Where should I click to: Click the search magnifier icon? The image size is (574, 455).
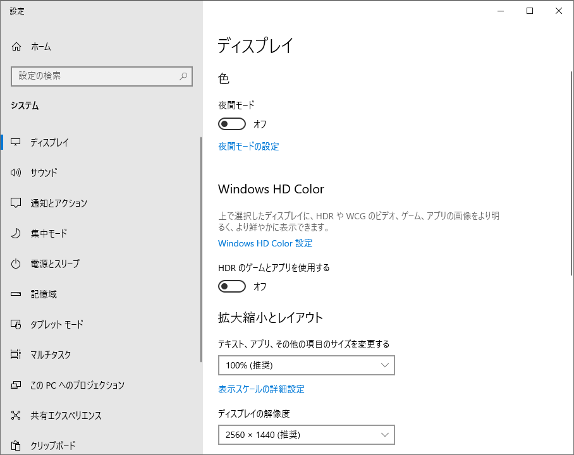(183, 76)
